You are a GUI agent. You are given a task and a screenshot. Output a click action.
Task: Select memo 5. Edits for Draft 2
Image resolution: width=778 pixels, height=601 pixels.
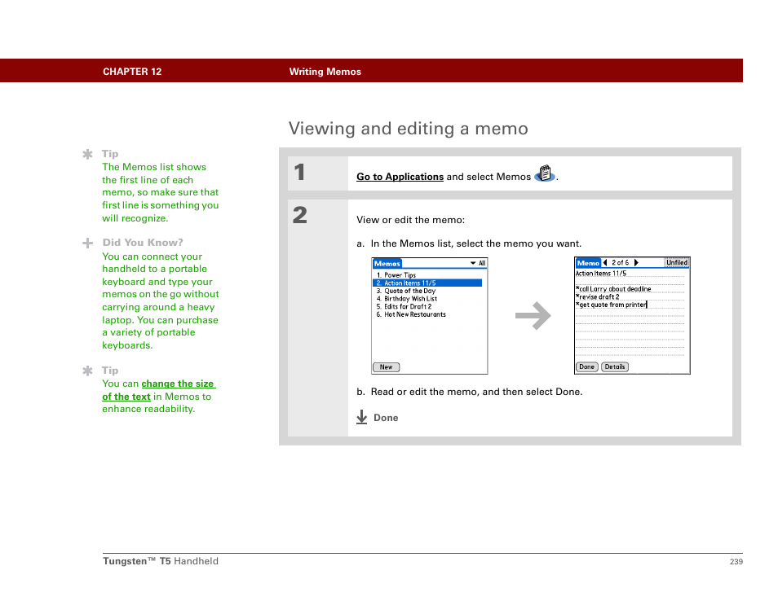click(x=404, y=307)
